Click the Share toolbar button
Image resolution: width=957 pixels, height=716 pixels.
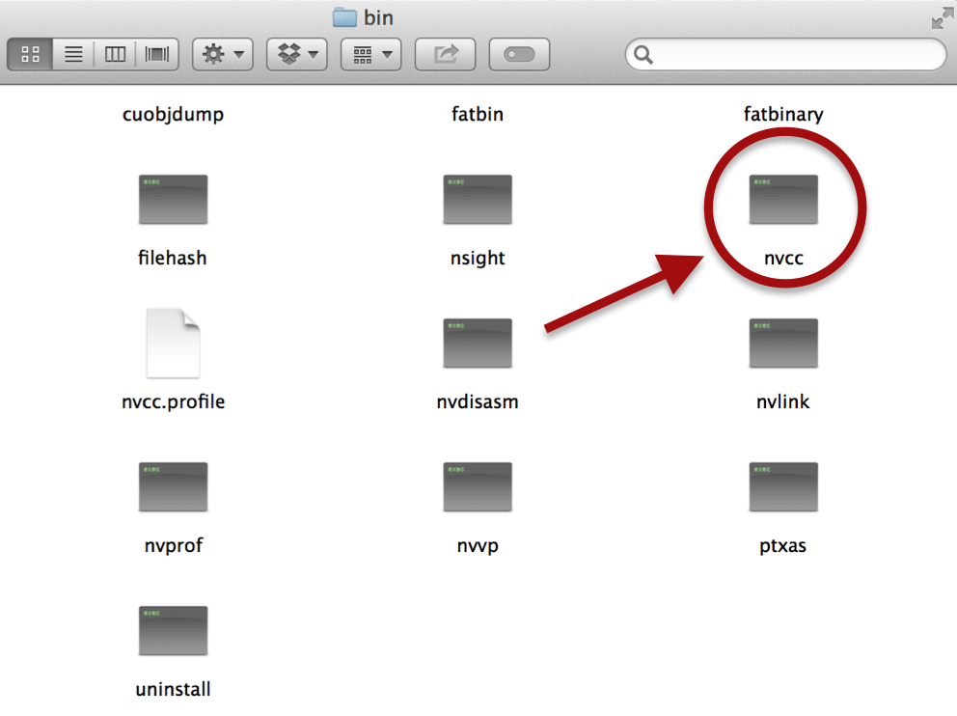point(446,54)
